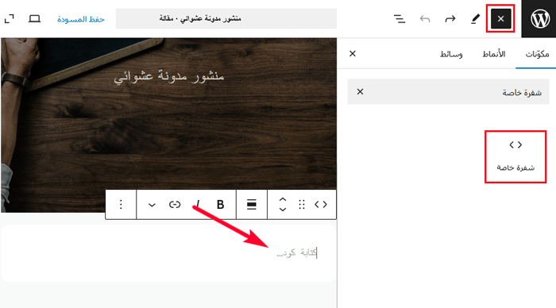Viewport: 556px width, 308px height.
Task: Open block options three-dots menu
Action: click(x=121, y=205)
